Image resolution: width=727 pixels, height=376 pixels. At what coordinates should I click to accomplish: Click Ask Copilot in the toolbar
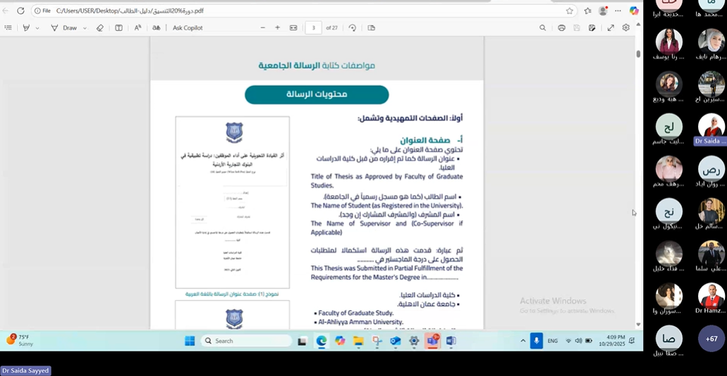pyautogui.click(x=188, y=28)
